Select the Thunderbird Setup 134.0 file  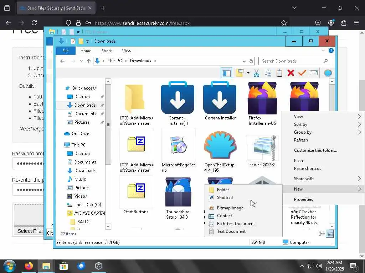tap(178, 198)
